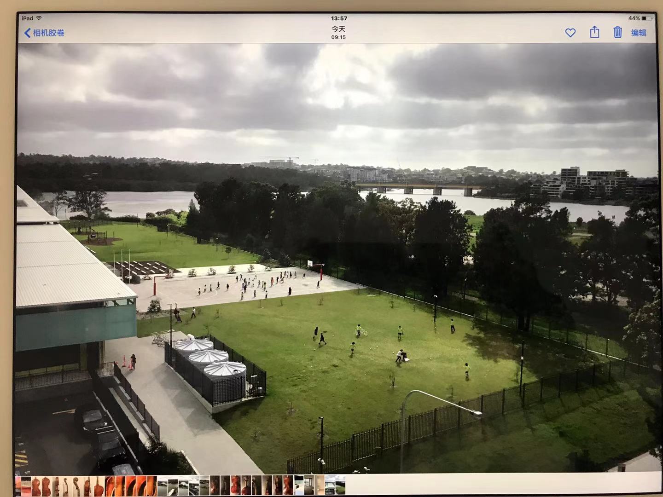Select violin f-hole close-up thumbnail
Image resolution: width=663 pixels, height=497 pixels.
[110, 485]
